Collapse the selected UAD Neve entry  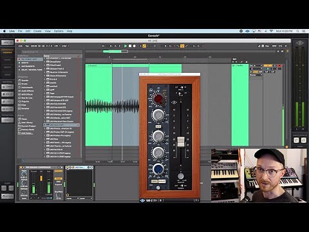45,125
